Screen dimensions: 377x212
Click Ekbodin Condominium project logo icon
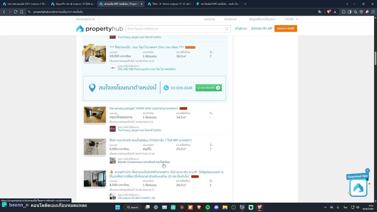coord(113,160)
